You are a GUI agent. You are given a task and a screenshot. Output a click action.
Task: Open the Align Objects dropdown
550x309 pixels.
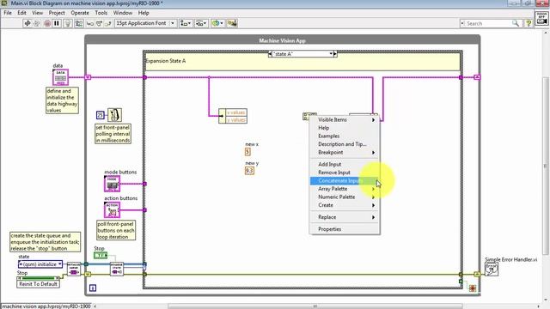tap(186, 23)
